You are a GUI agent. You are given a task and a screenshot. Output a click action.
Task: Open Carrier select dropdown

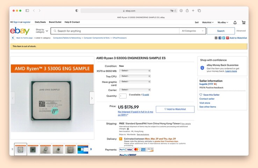pyautogui.click(x=135, y=90)
